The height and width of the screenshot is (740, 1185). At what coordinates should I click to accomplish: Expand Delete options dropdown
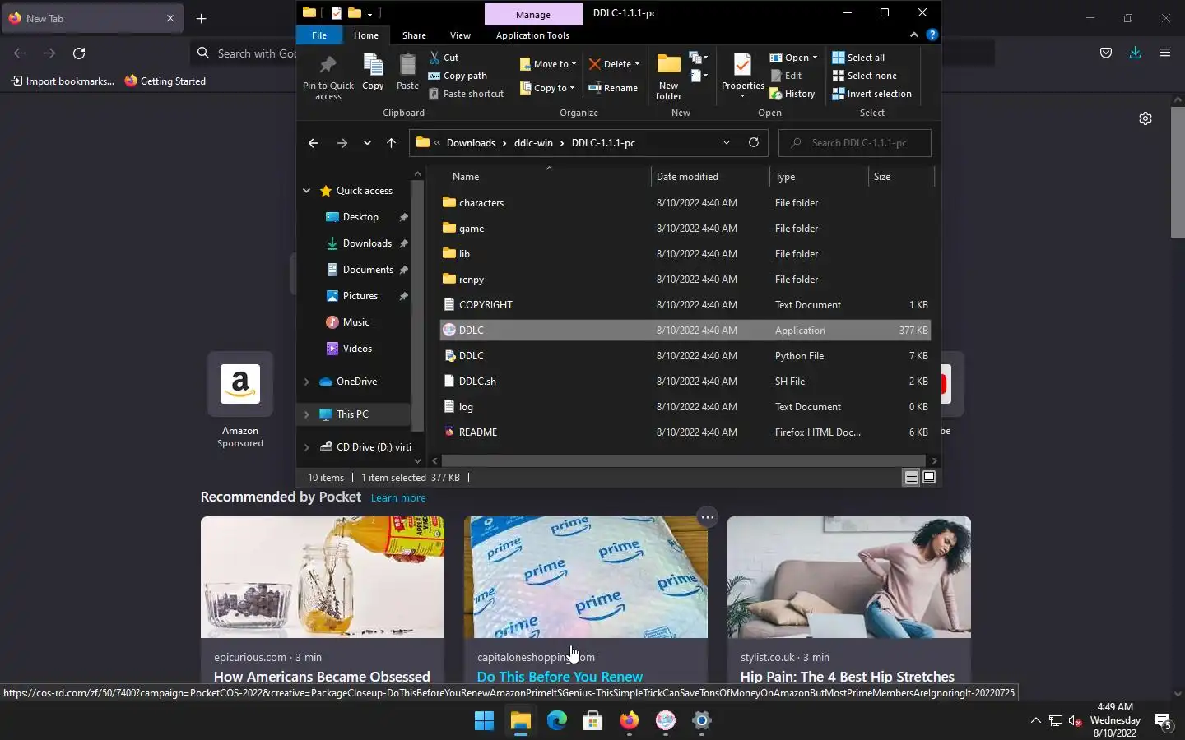[x=637, y=64]
